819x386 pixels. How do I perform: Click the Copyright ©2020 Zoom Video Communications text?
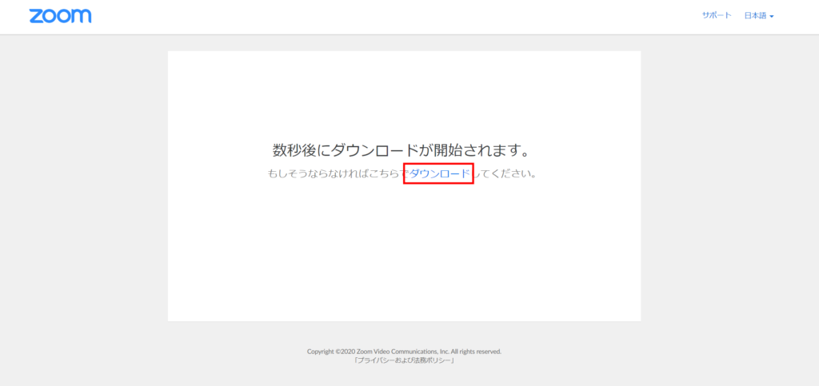tap(404, 352)
